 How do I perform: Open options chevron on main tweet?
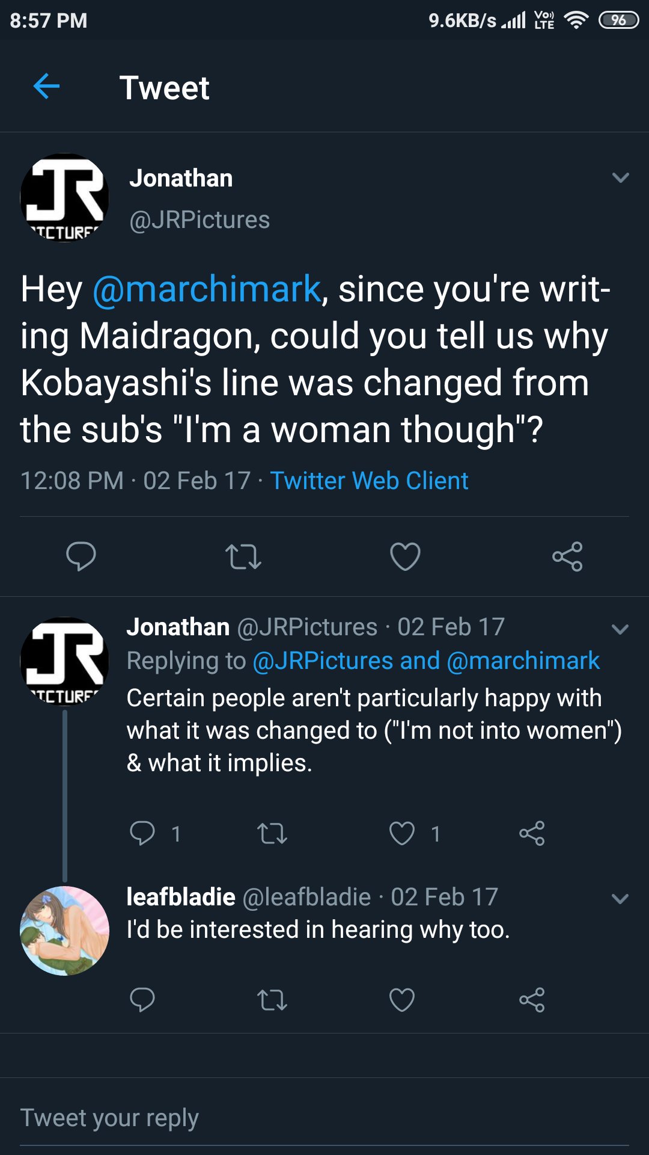pyautogui.click(x=620, y=177)
